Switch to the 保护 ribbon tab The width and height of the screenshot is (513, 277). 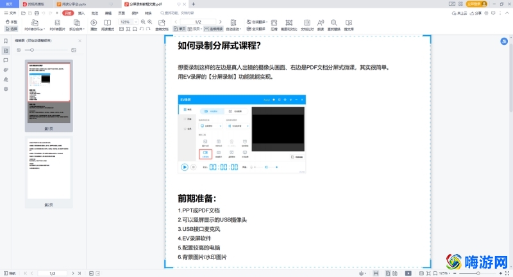pos(135,13)
